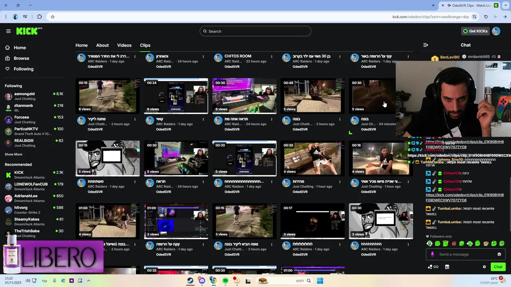Screen dimensions: 511x287
Task: Switch to the Videos channel tab
Action: coord(124,45)
